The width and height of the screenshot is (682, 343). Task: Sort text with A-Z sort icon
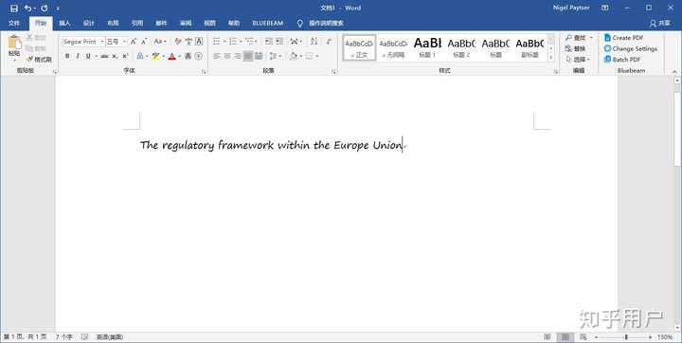click(x=314, y=42)
